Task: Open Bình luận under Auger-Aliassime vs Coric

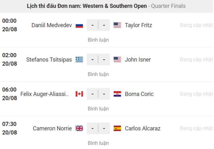Action: pos(98,109)
